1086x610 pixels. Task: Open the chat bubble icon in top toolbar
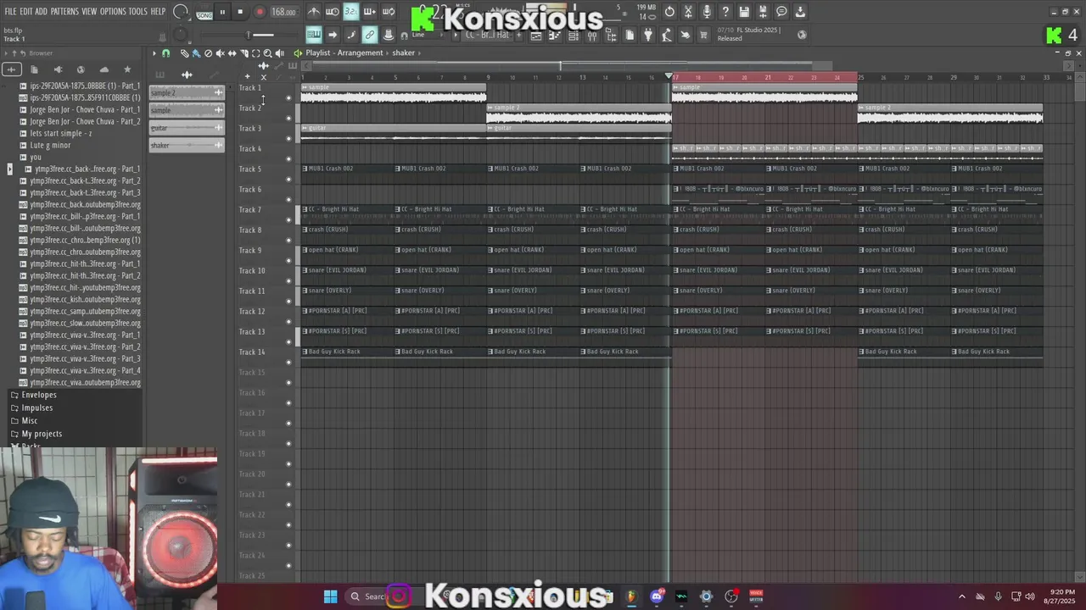(x=781, y=12)
